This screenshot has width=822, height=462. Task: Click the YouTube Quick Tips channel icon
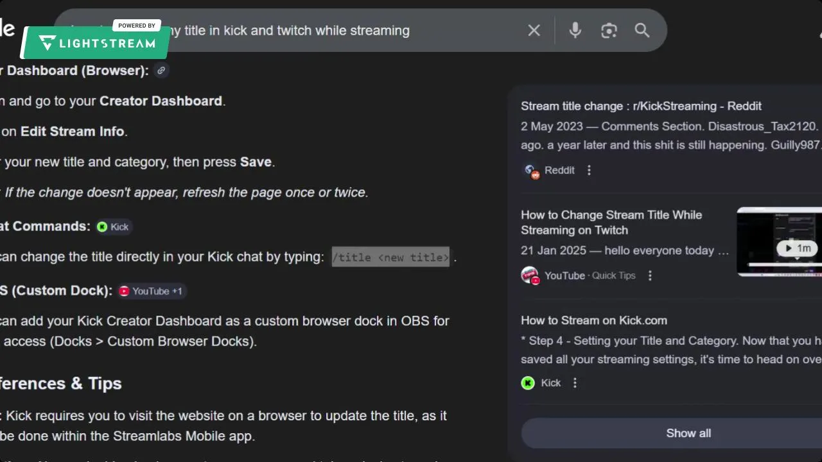point(530,275)
